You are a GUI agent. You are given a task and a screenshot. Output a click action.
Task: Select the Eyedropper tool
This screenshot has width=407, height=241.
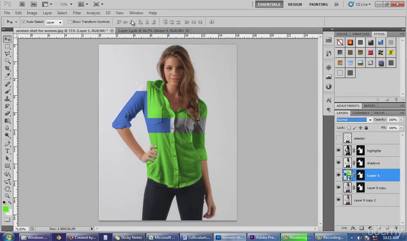[x=7, y=76]
